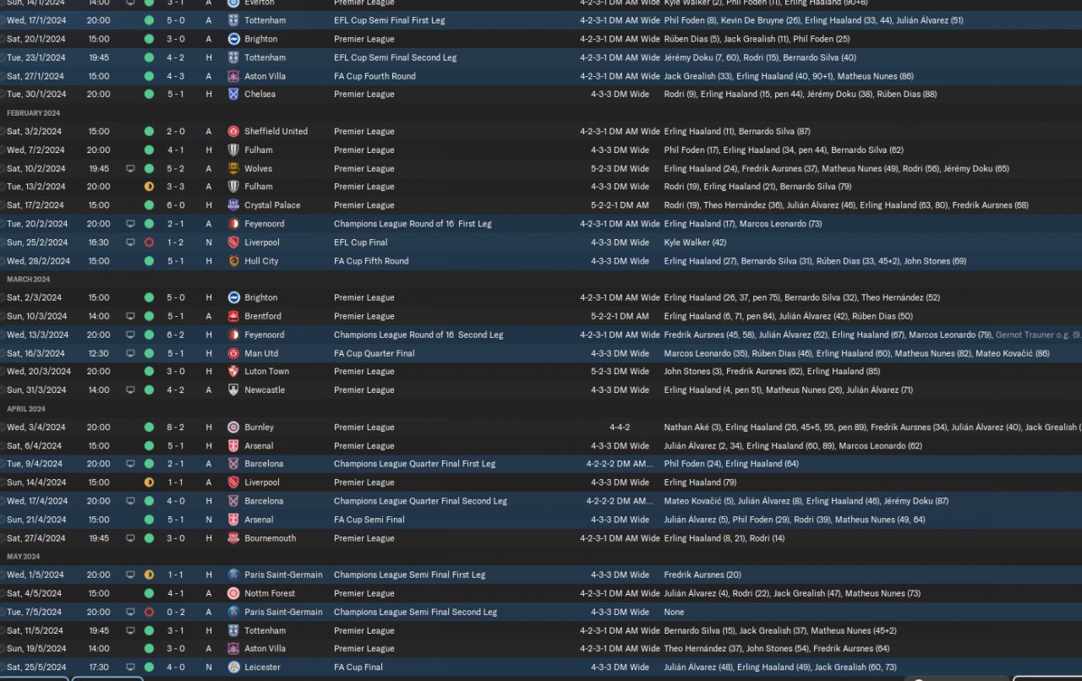The width and height of the screenshot is (1082, 681).
Task: Open the Brighton club badge on 20/1/2024
Action: click(x=233, y=39)
